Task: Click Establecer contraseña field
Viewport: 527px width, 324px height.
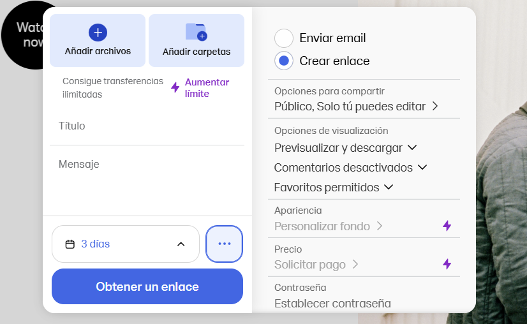Action: tap(332, 304)
